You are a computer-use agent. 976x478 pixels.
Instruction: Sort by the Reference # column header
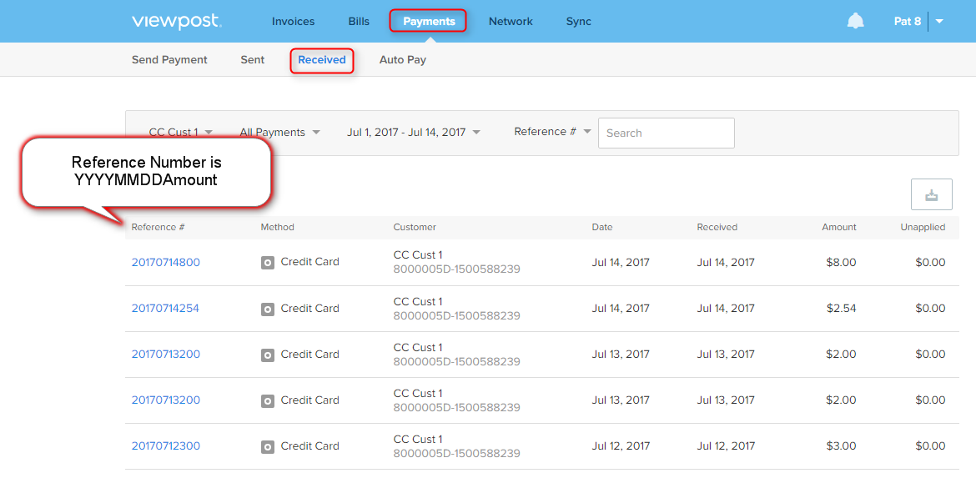coord(158,227)
